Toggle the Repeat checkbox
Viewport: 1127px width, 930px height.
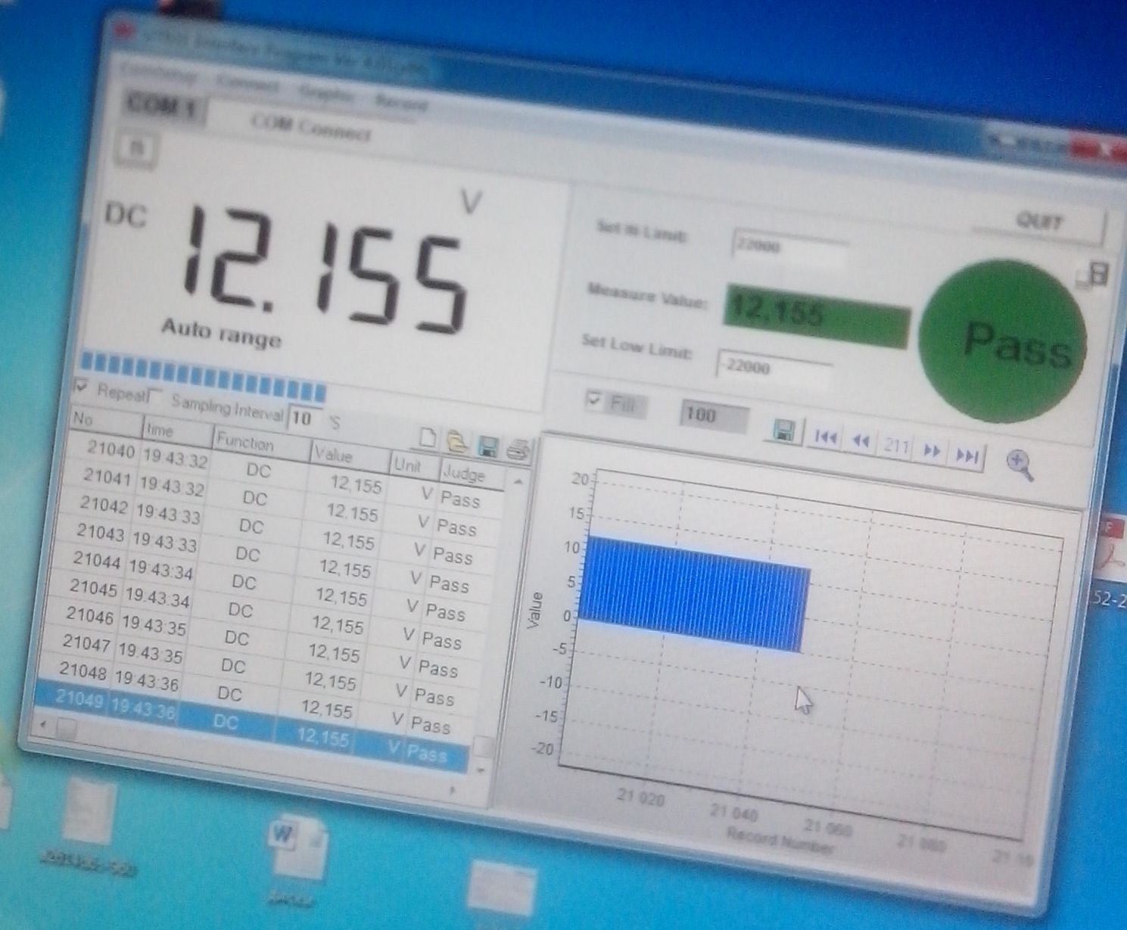[x=81, y=387]
